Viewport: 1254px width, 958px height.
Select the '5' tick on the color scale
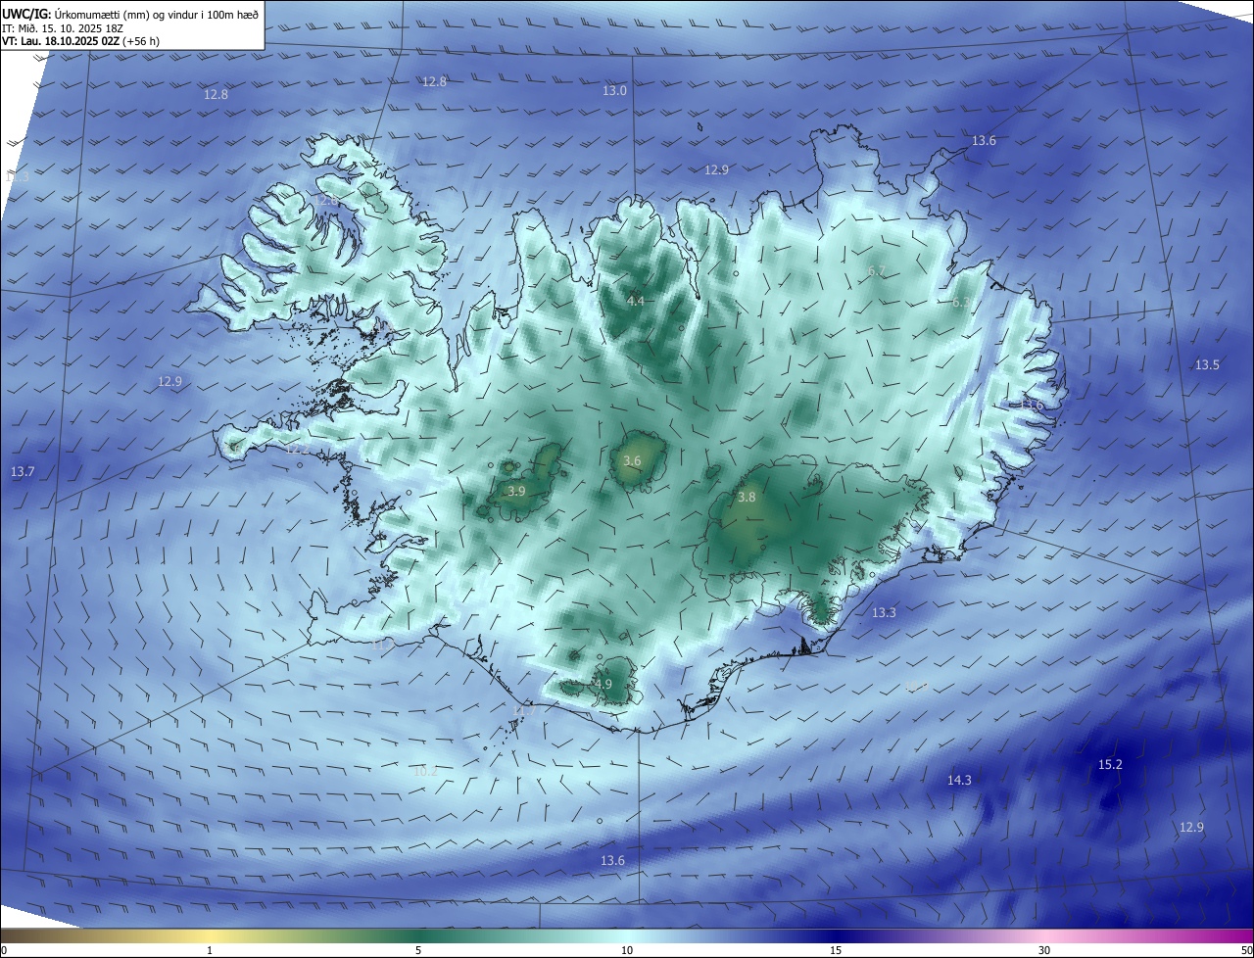pos(418,951)
